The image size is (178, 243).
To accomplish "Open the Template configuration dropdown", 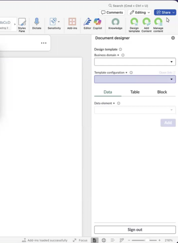I will click(135, 79).
